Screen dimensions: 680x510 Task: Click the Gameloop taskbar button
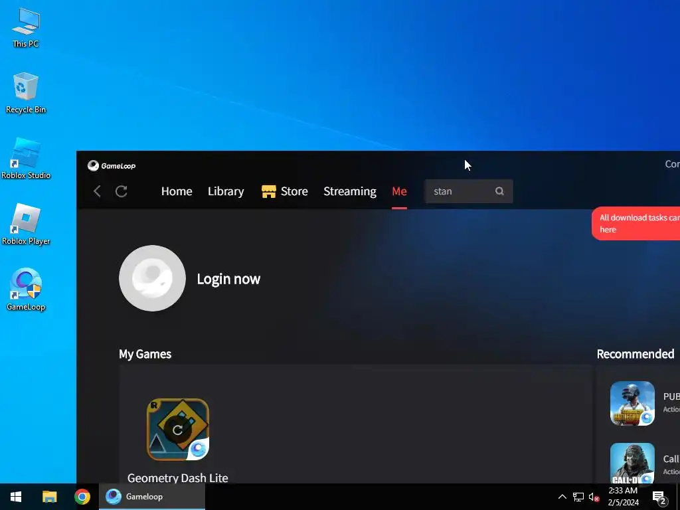(152, 497)
